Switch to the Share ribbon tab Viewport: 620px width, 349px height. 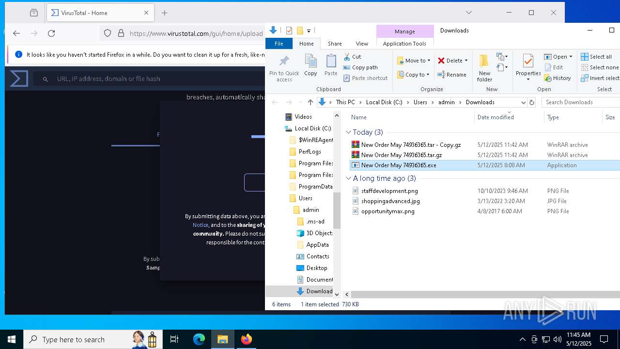tap(335, 44)
